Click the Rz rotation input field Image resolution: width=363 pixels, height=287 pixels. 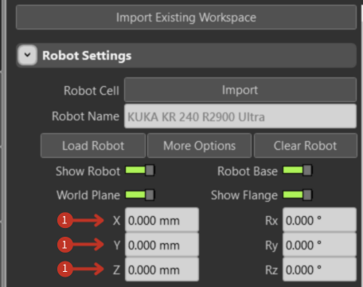point(319,269)
